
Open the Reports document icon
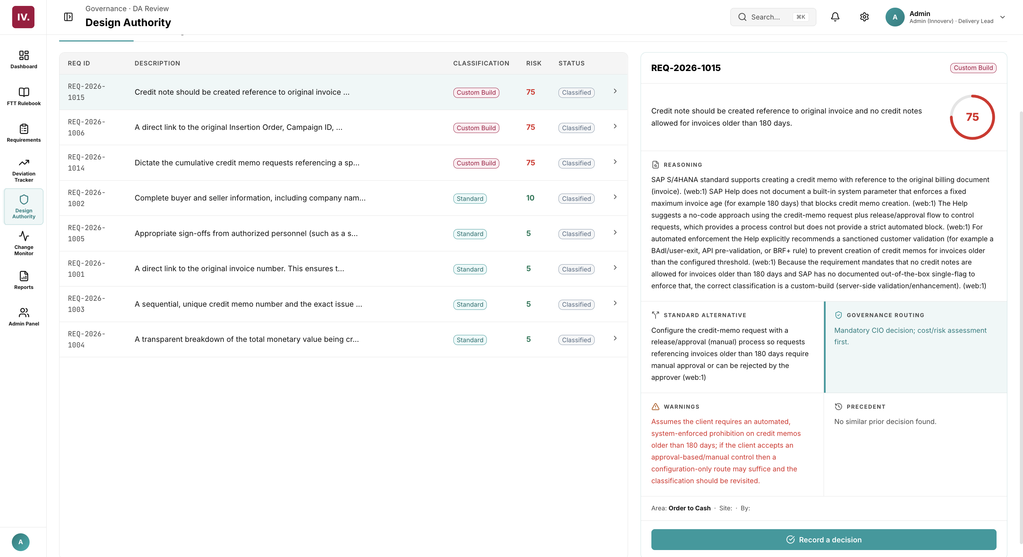24,276
